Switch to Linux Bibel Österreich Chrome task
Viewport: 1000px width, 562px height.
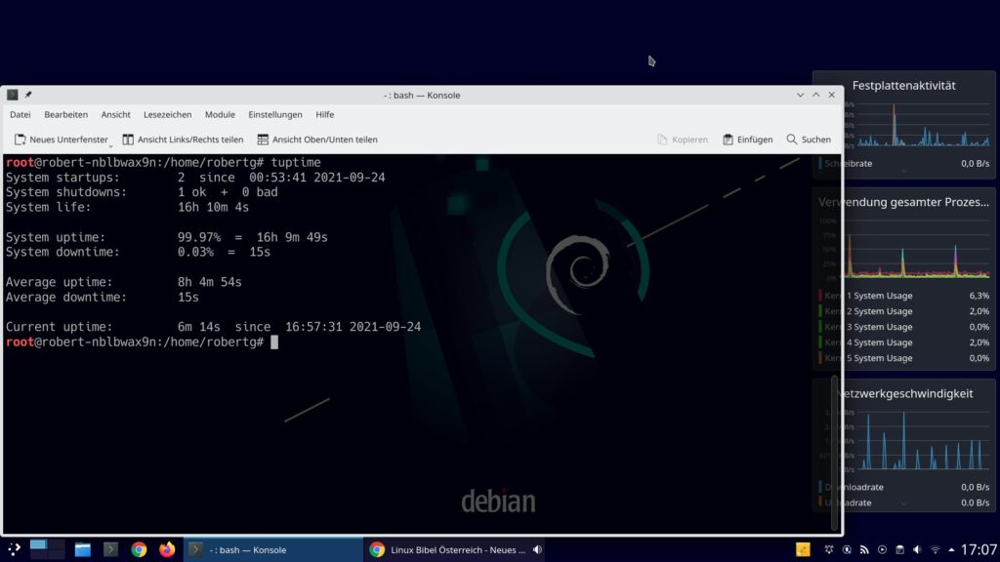pyautogui.click(x=454, y=549)
